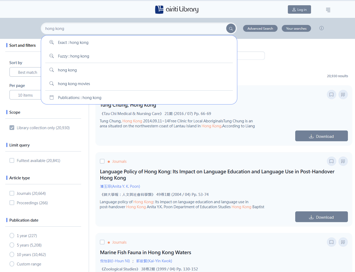Open the Best match sort dropdown
The width and height of the screenshot is (355, 272).
tap(26, 72)
